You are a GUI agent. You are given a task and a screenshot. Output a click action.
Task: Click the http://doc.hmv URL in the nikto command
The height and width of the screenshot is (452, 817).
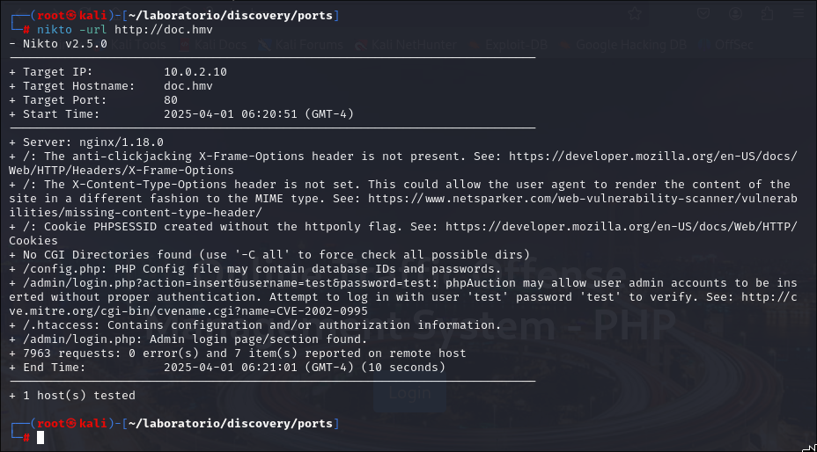(x=164, y=30)
